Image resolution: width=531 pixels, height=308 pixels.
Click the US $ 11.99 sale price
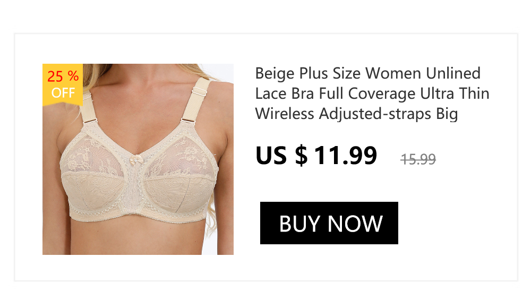pyautogui.click(x=316, y=156)
